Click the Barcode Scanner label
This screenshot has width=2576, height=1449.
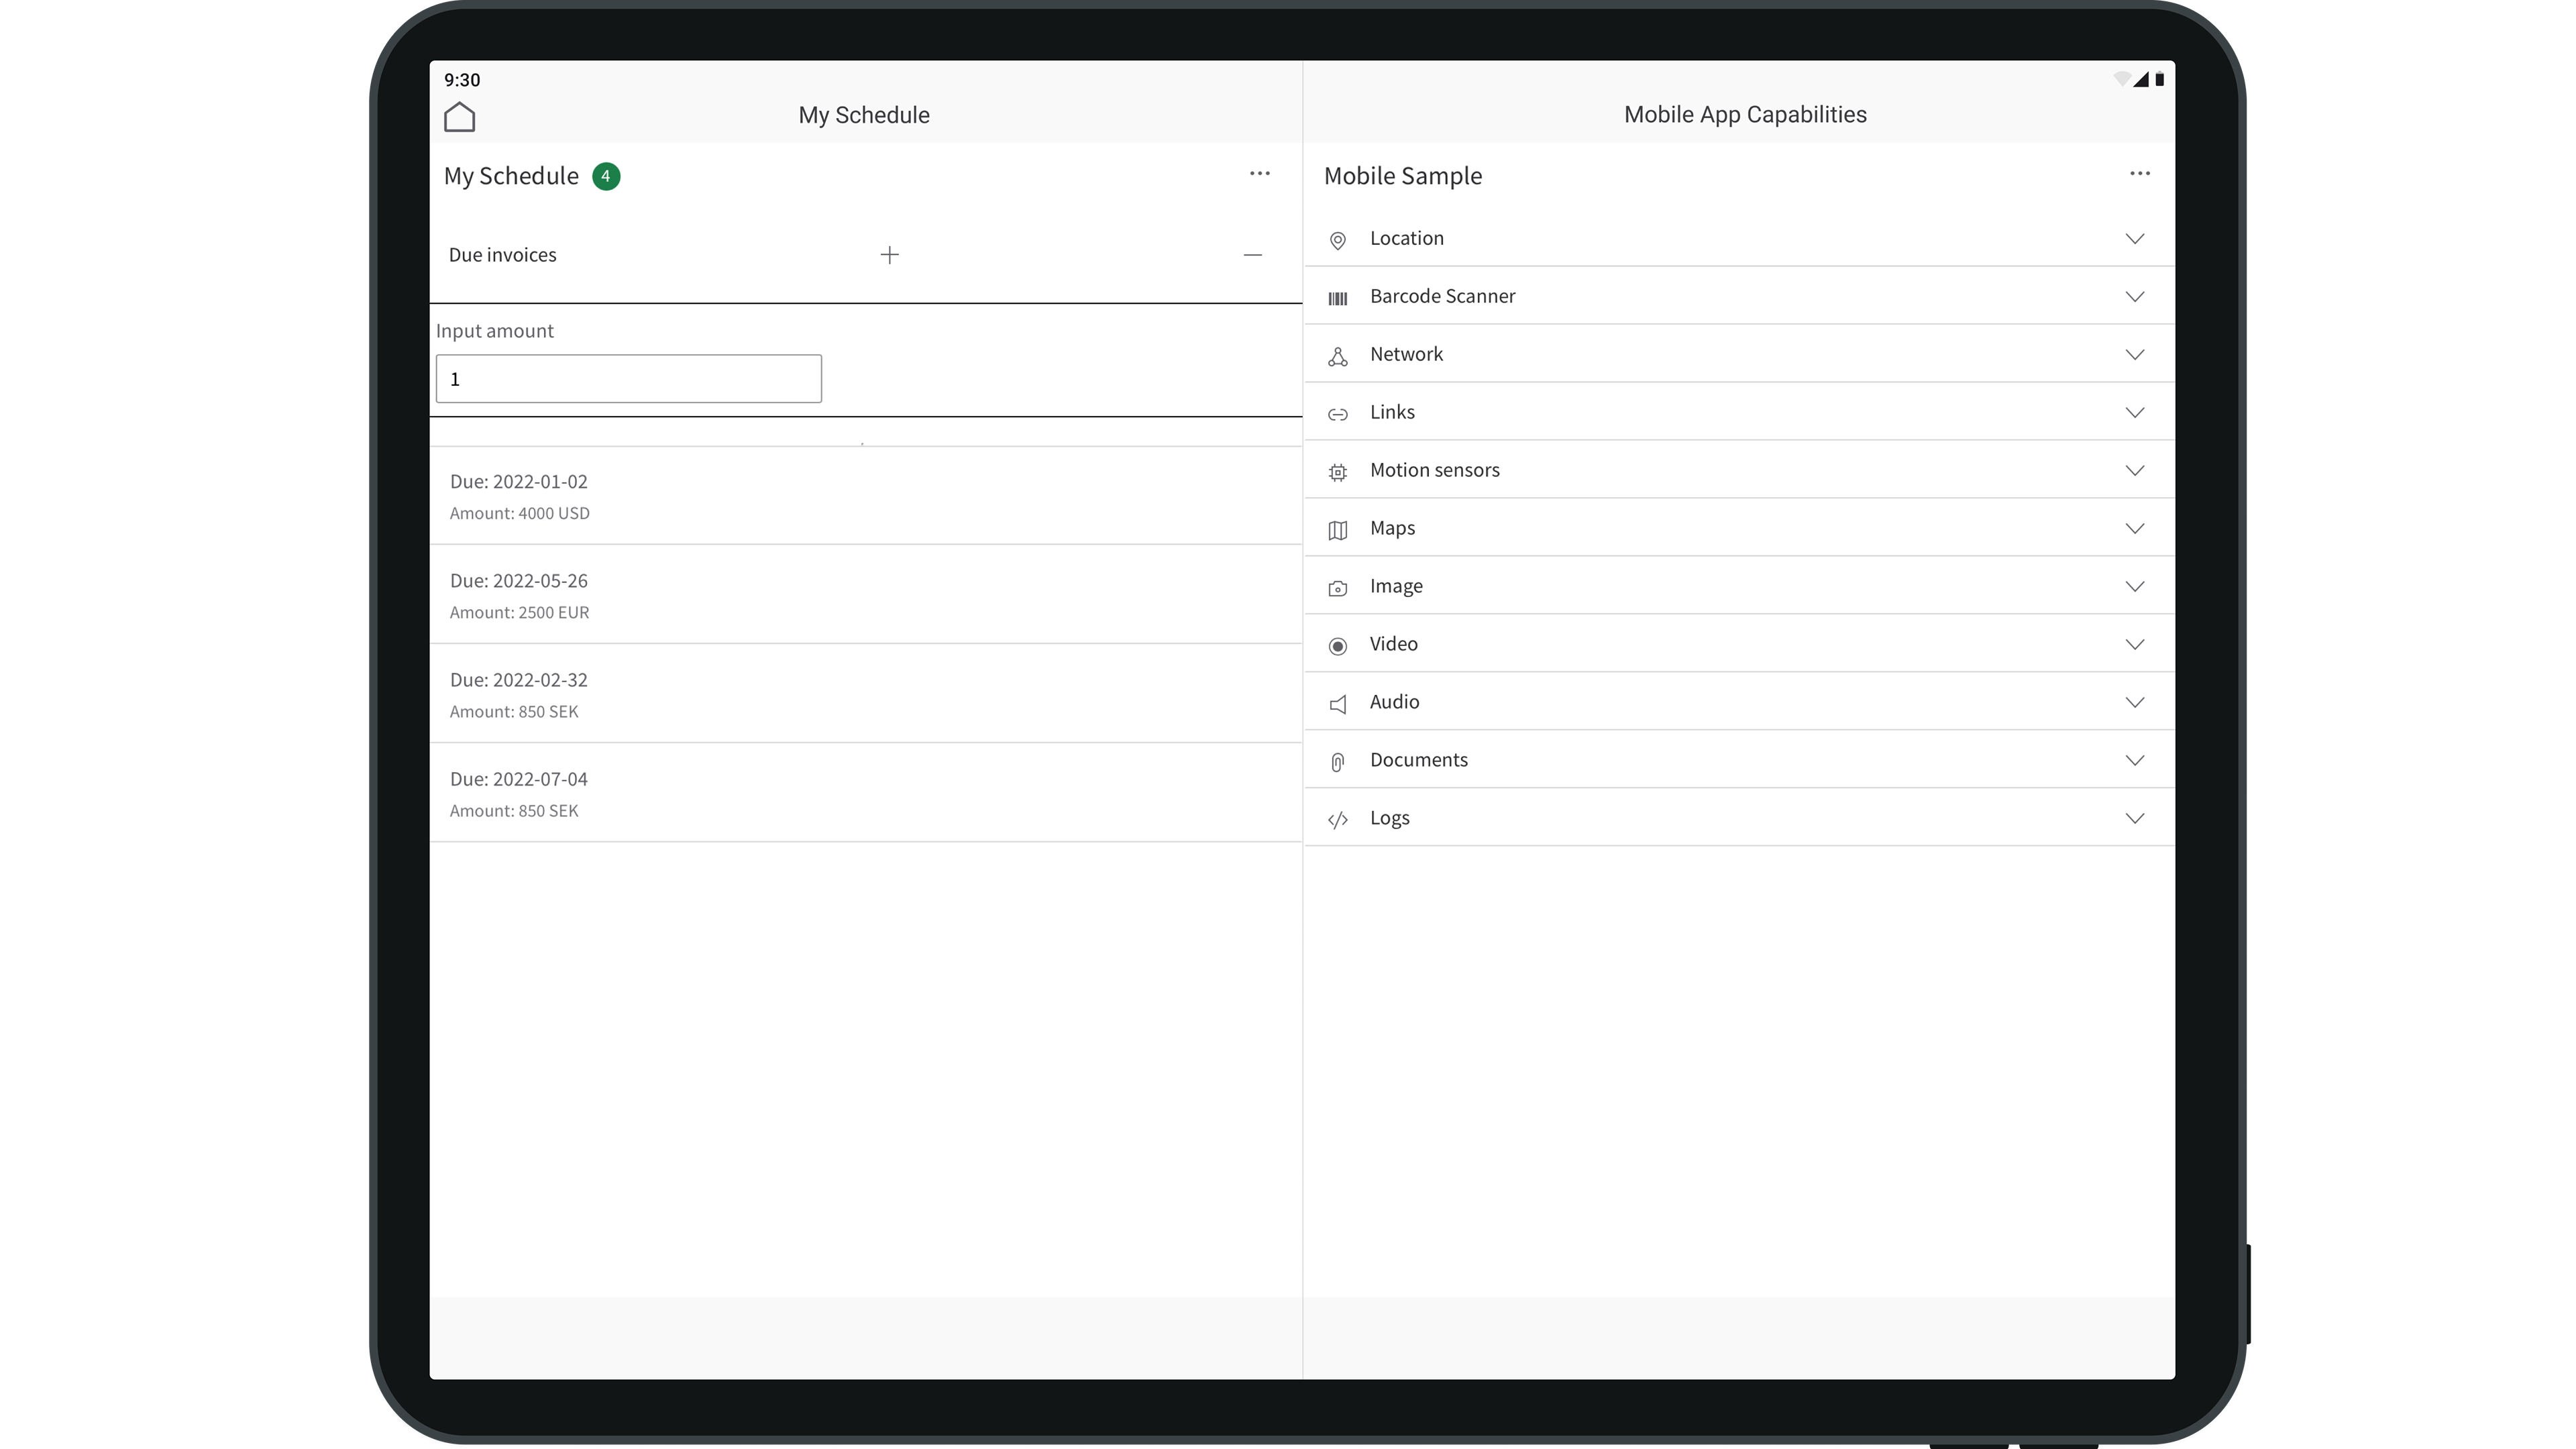click(1442, 296)
